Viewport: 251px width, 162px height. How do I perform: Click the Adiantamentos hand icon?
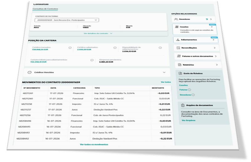click(x=178, y=40)
